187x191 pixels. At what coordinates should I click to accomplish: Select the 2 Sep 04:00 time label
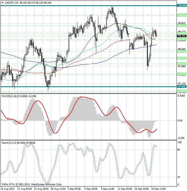[74, 189]
